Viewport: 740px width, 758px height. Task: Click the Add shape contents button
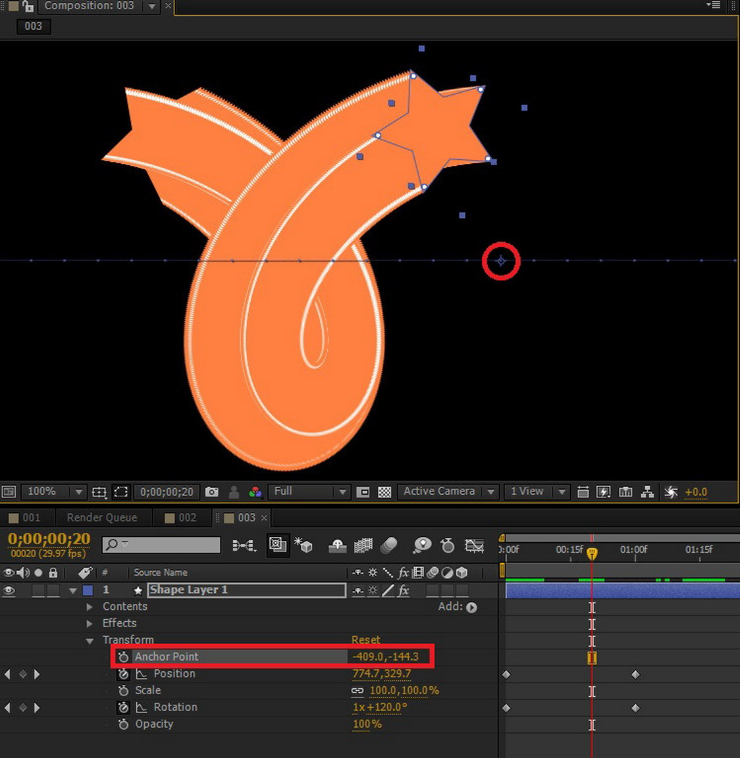click(471, 607)
